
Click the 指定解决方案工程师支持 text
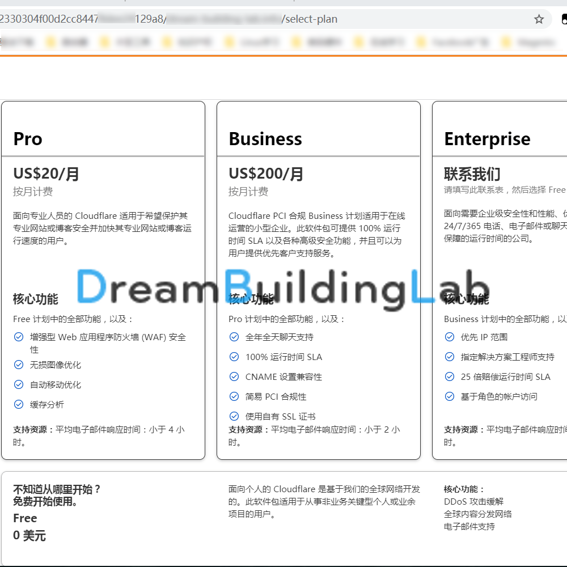coord(507,357)
